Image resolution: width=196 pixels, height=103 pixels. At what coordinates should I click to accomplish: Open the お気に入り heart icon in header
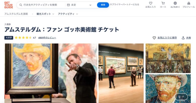[151, 3]
